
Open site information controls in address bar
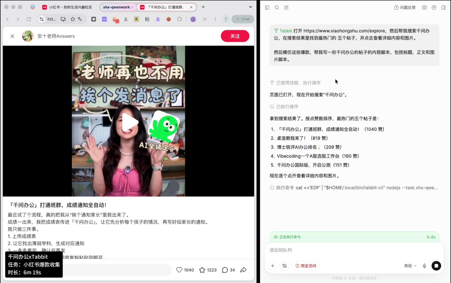[41, 19]
